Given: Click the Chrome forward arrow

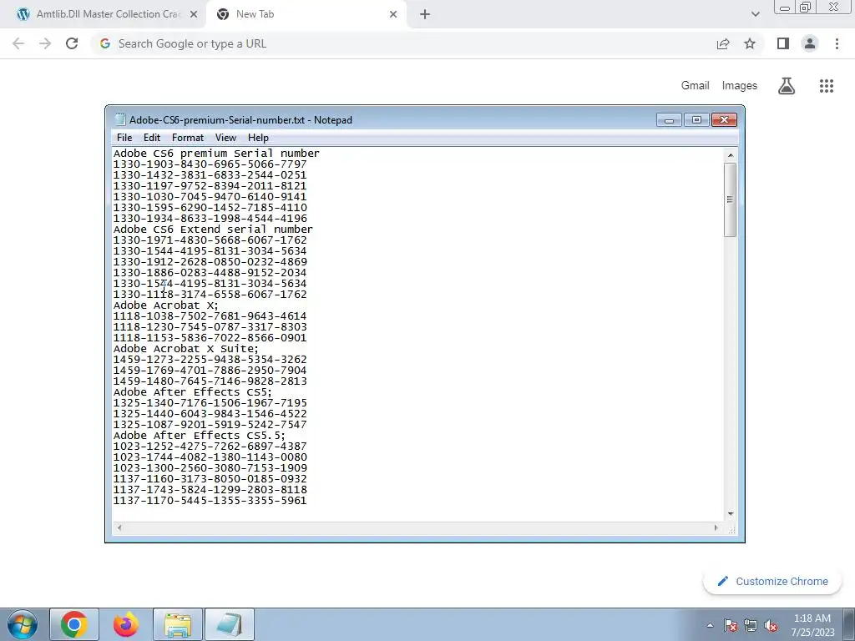Looking at the screenshot, I should (45, 43).
